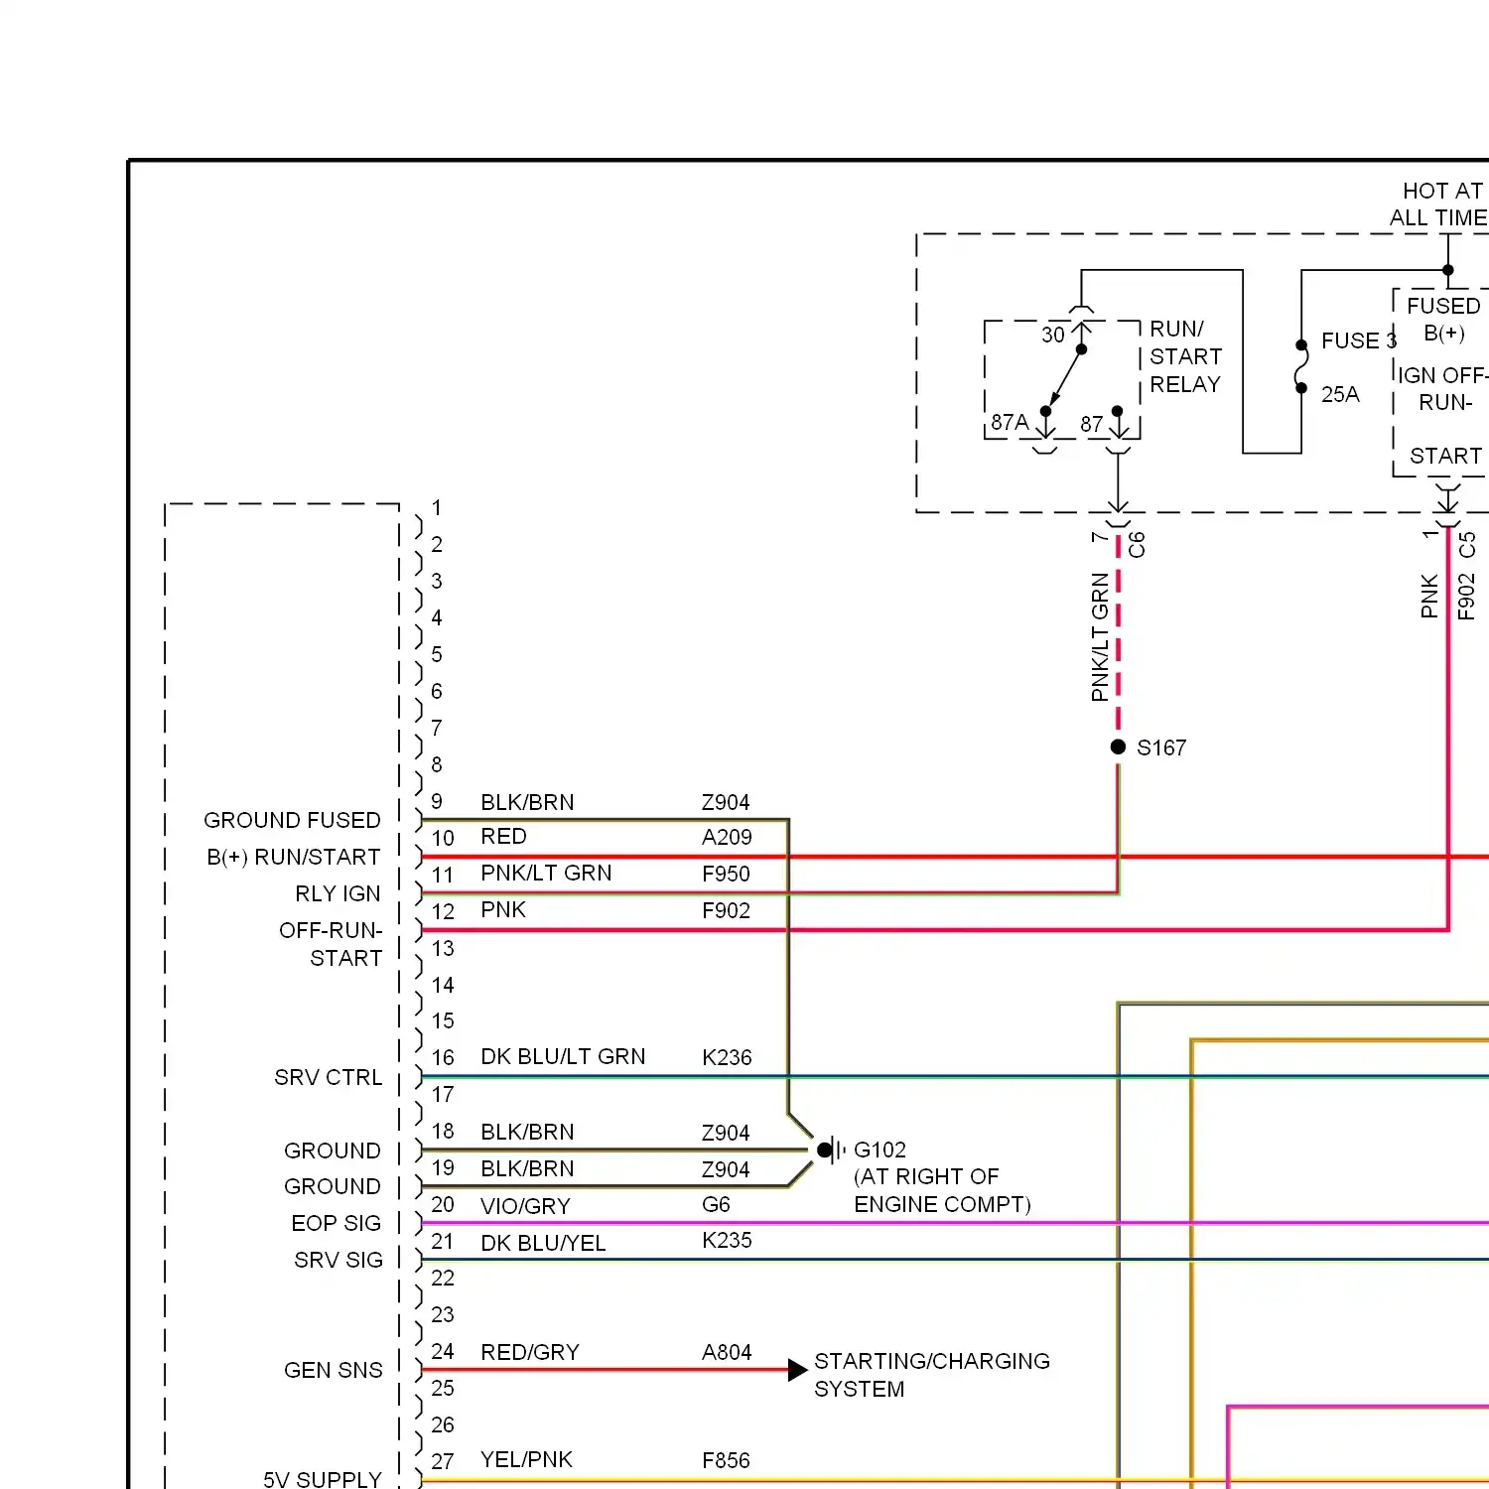Click the RED wire color at pin 10
The image size is (1489, 1489).
[503, 836]
